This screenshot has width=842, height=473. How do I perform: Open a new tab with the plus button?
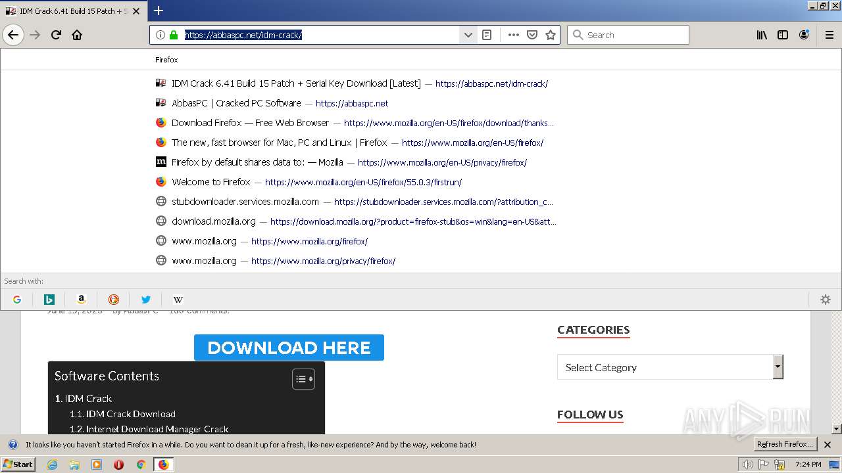pos(159,11)
